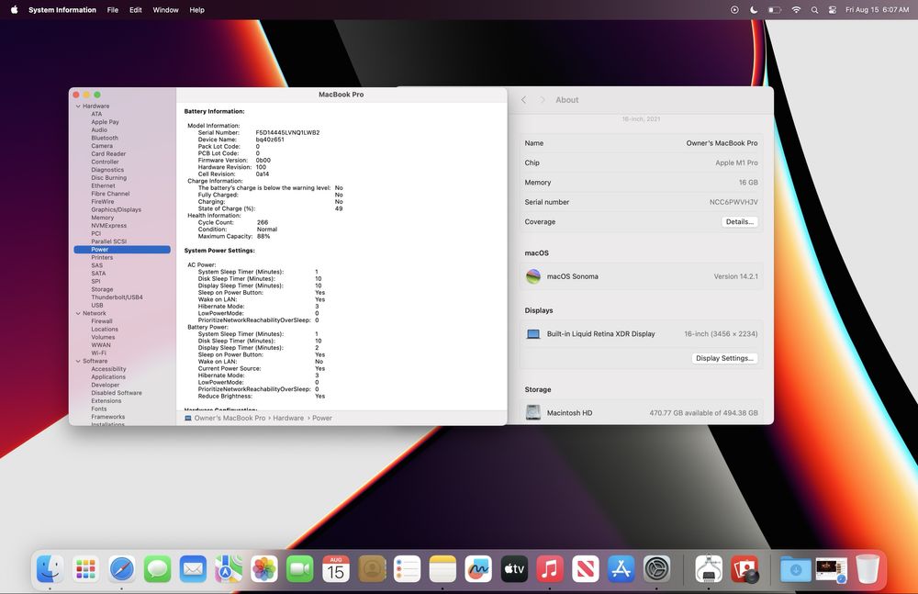Viewport: 918px width, 594px height.
Task: Select Storage in Hardware list
Action: click(103, 289)
